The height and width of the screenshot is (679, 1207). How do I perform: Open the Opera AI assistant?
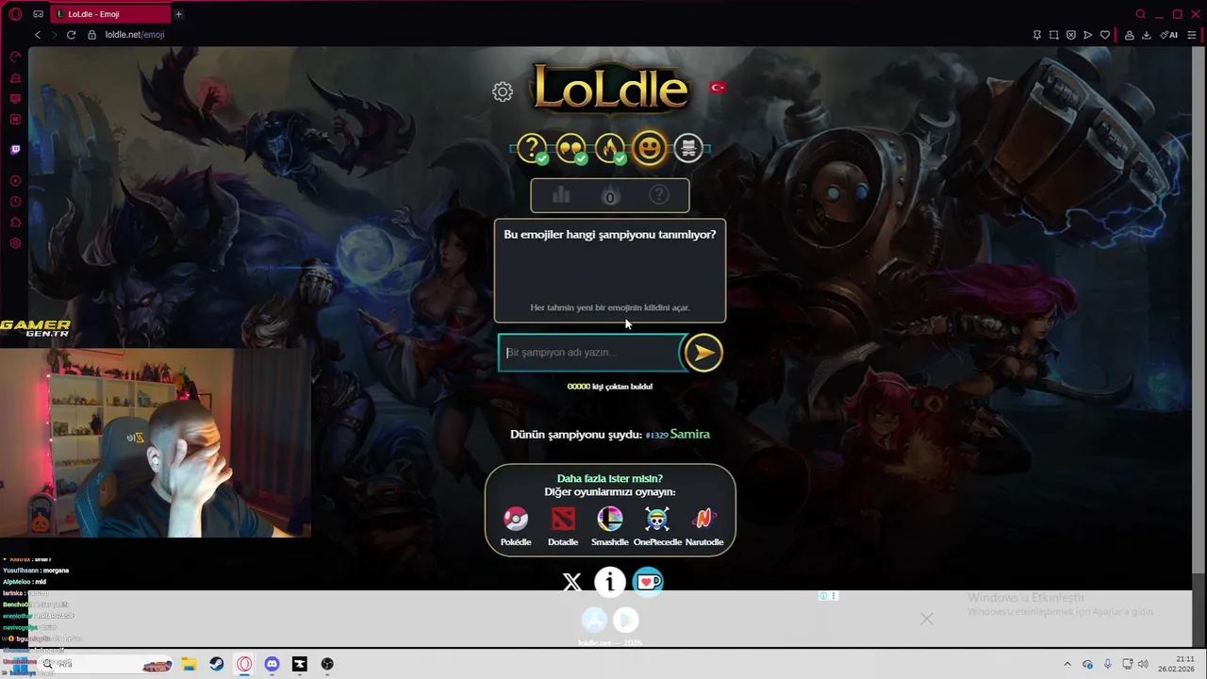[x=1169, y=35]
